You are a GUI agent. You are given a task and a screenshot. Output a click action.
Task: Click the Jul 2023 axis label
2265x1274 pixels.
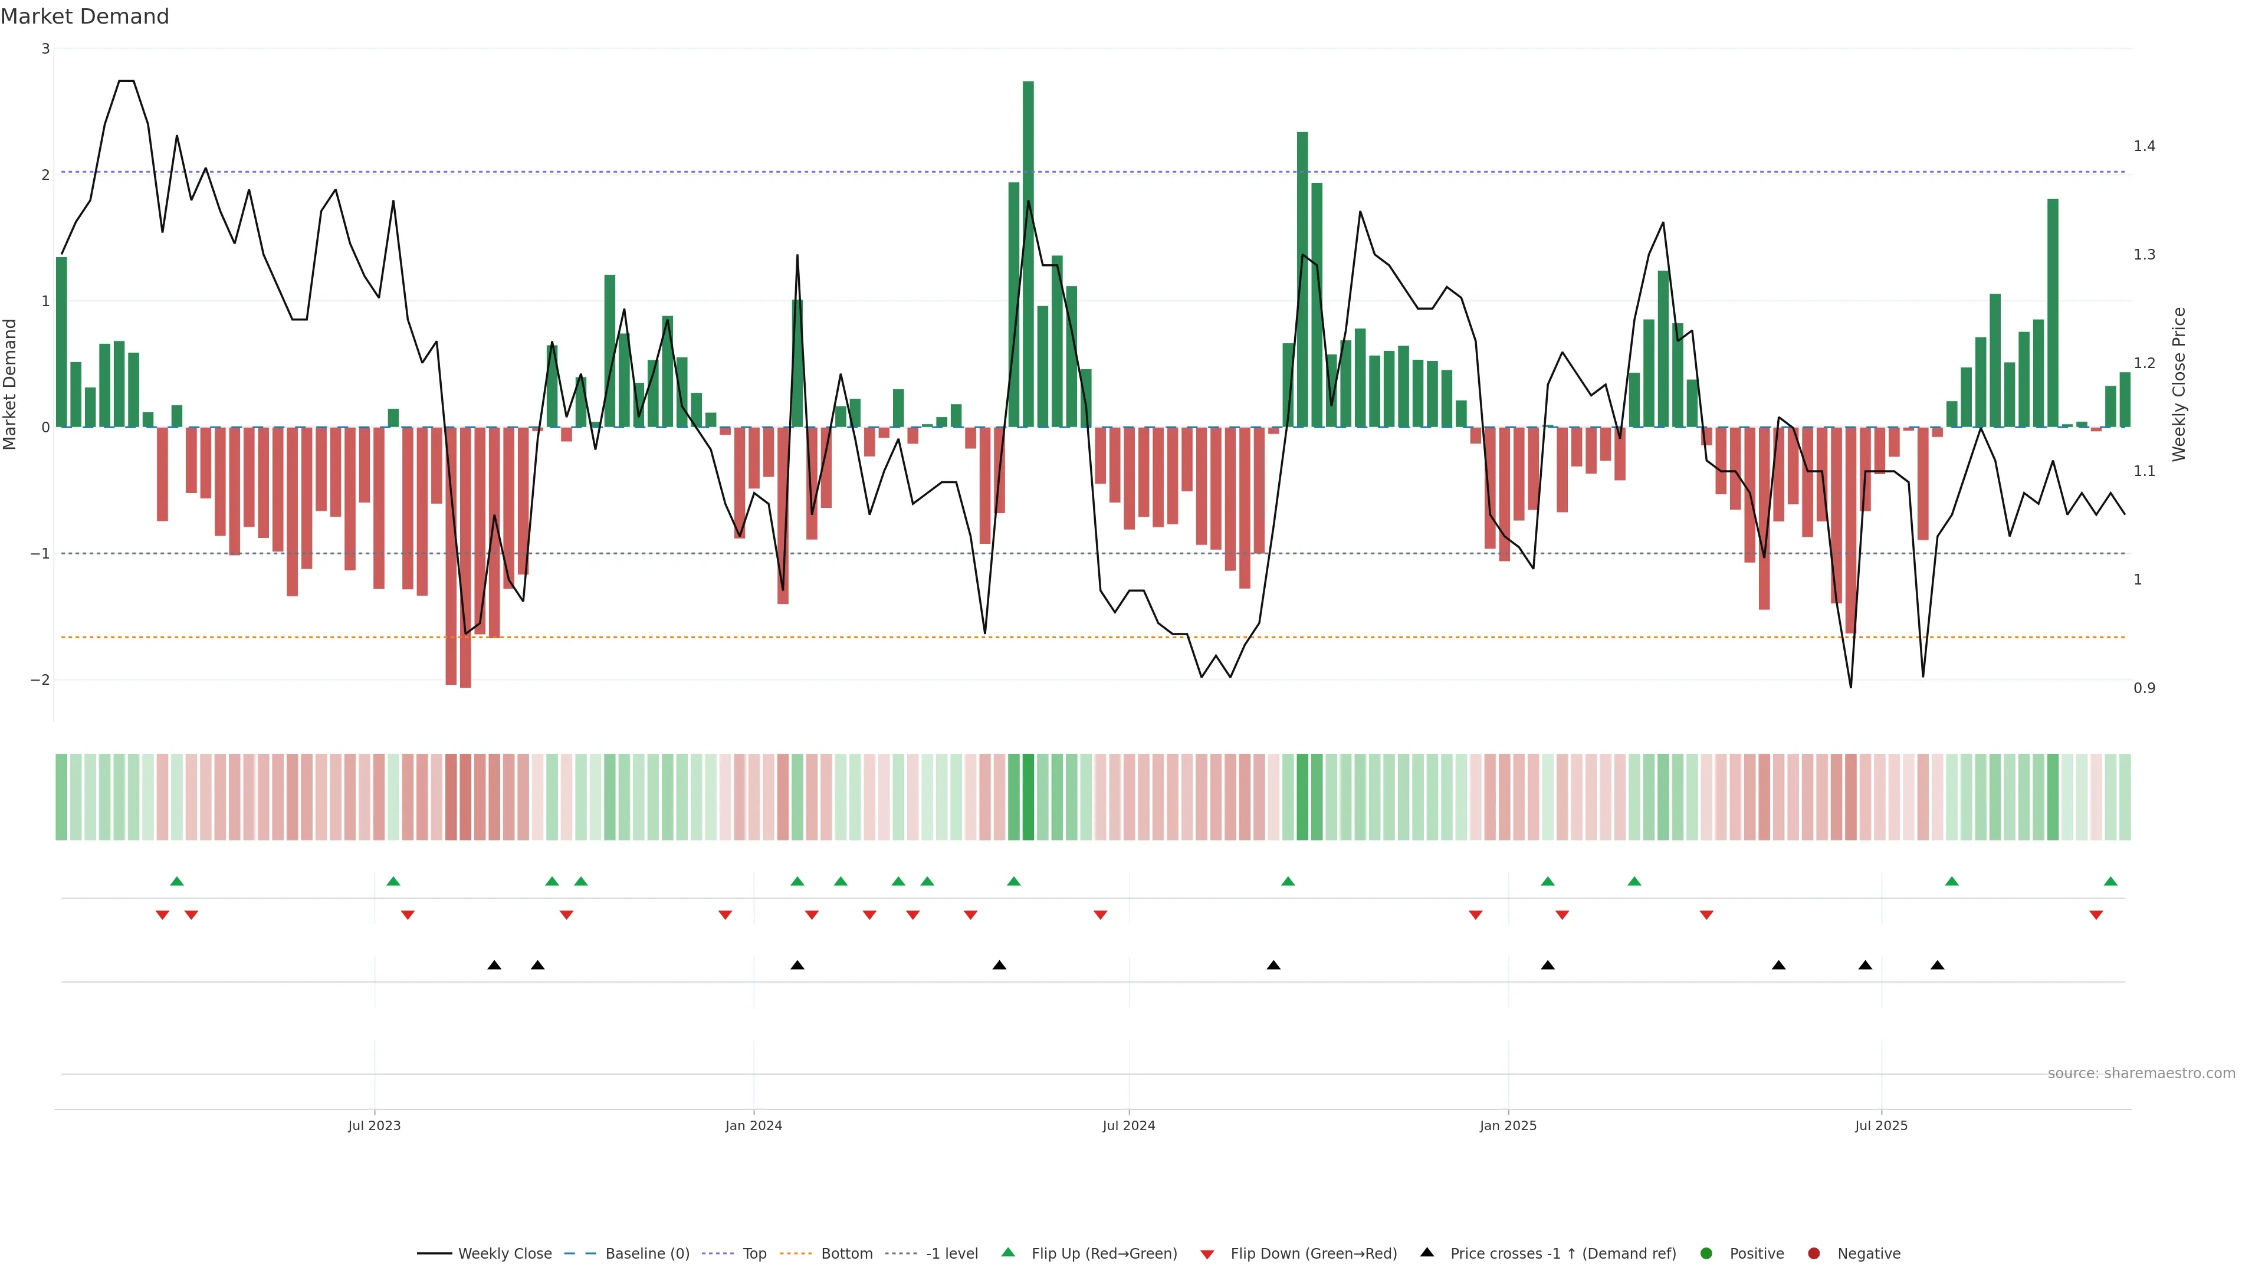tap(375, 1125)
